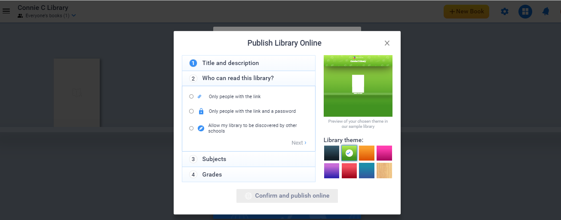Click the Next link
The image size is (561, 220).
(x=299, y=143)
